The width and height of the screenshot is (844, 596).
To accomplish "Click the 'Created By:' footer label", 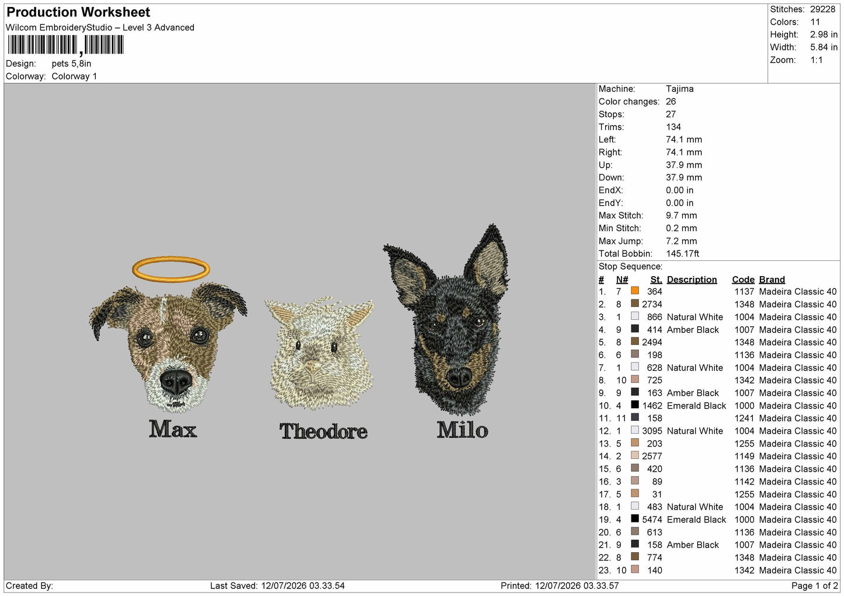I will coord(29,585).
